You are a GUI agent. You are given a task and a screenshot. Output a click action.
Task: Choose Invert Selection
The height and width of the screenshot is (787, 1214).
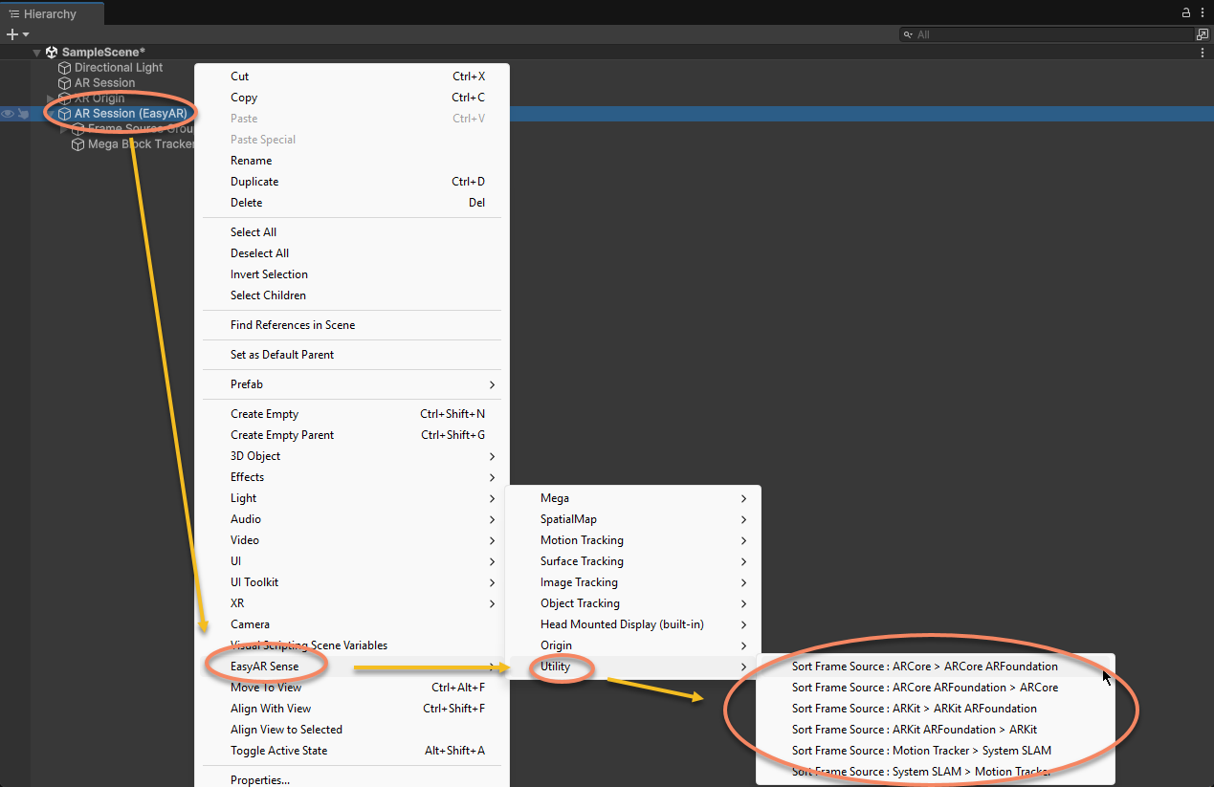tap(352, 274)
